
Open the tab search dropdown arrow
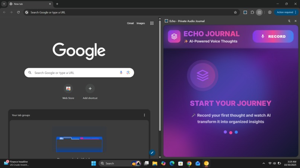(4, 4)
